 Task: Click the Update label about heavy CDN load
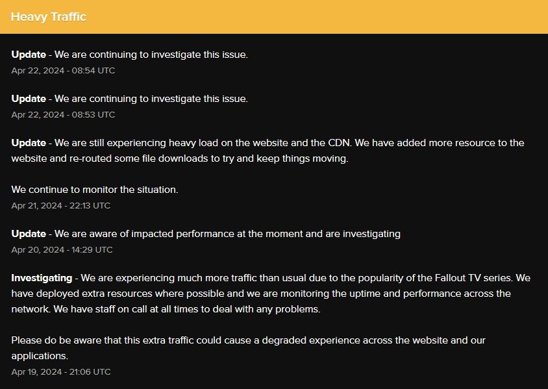pos(29,143)
